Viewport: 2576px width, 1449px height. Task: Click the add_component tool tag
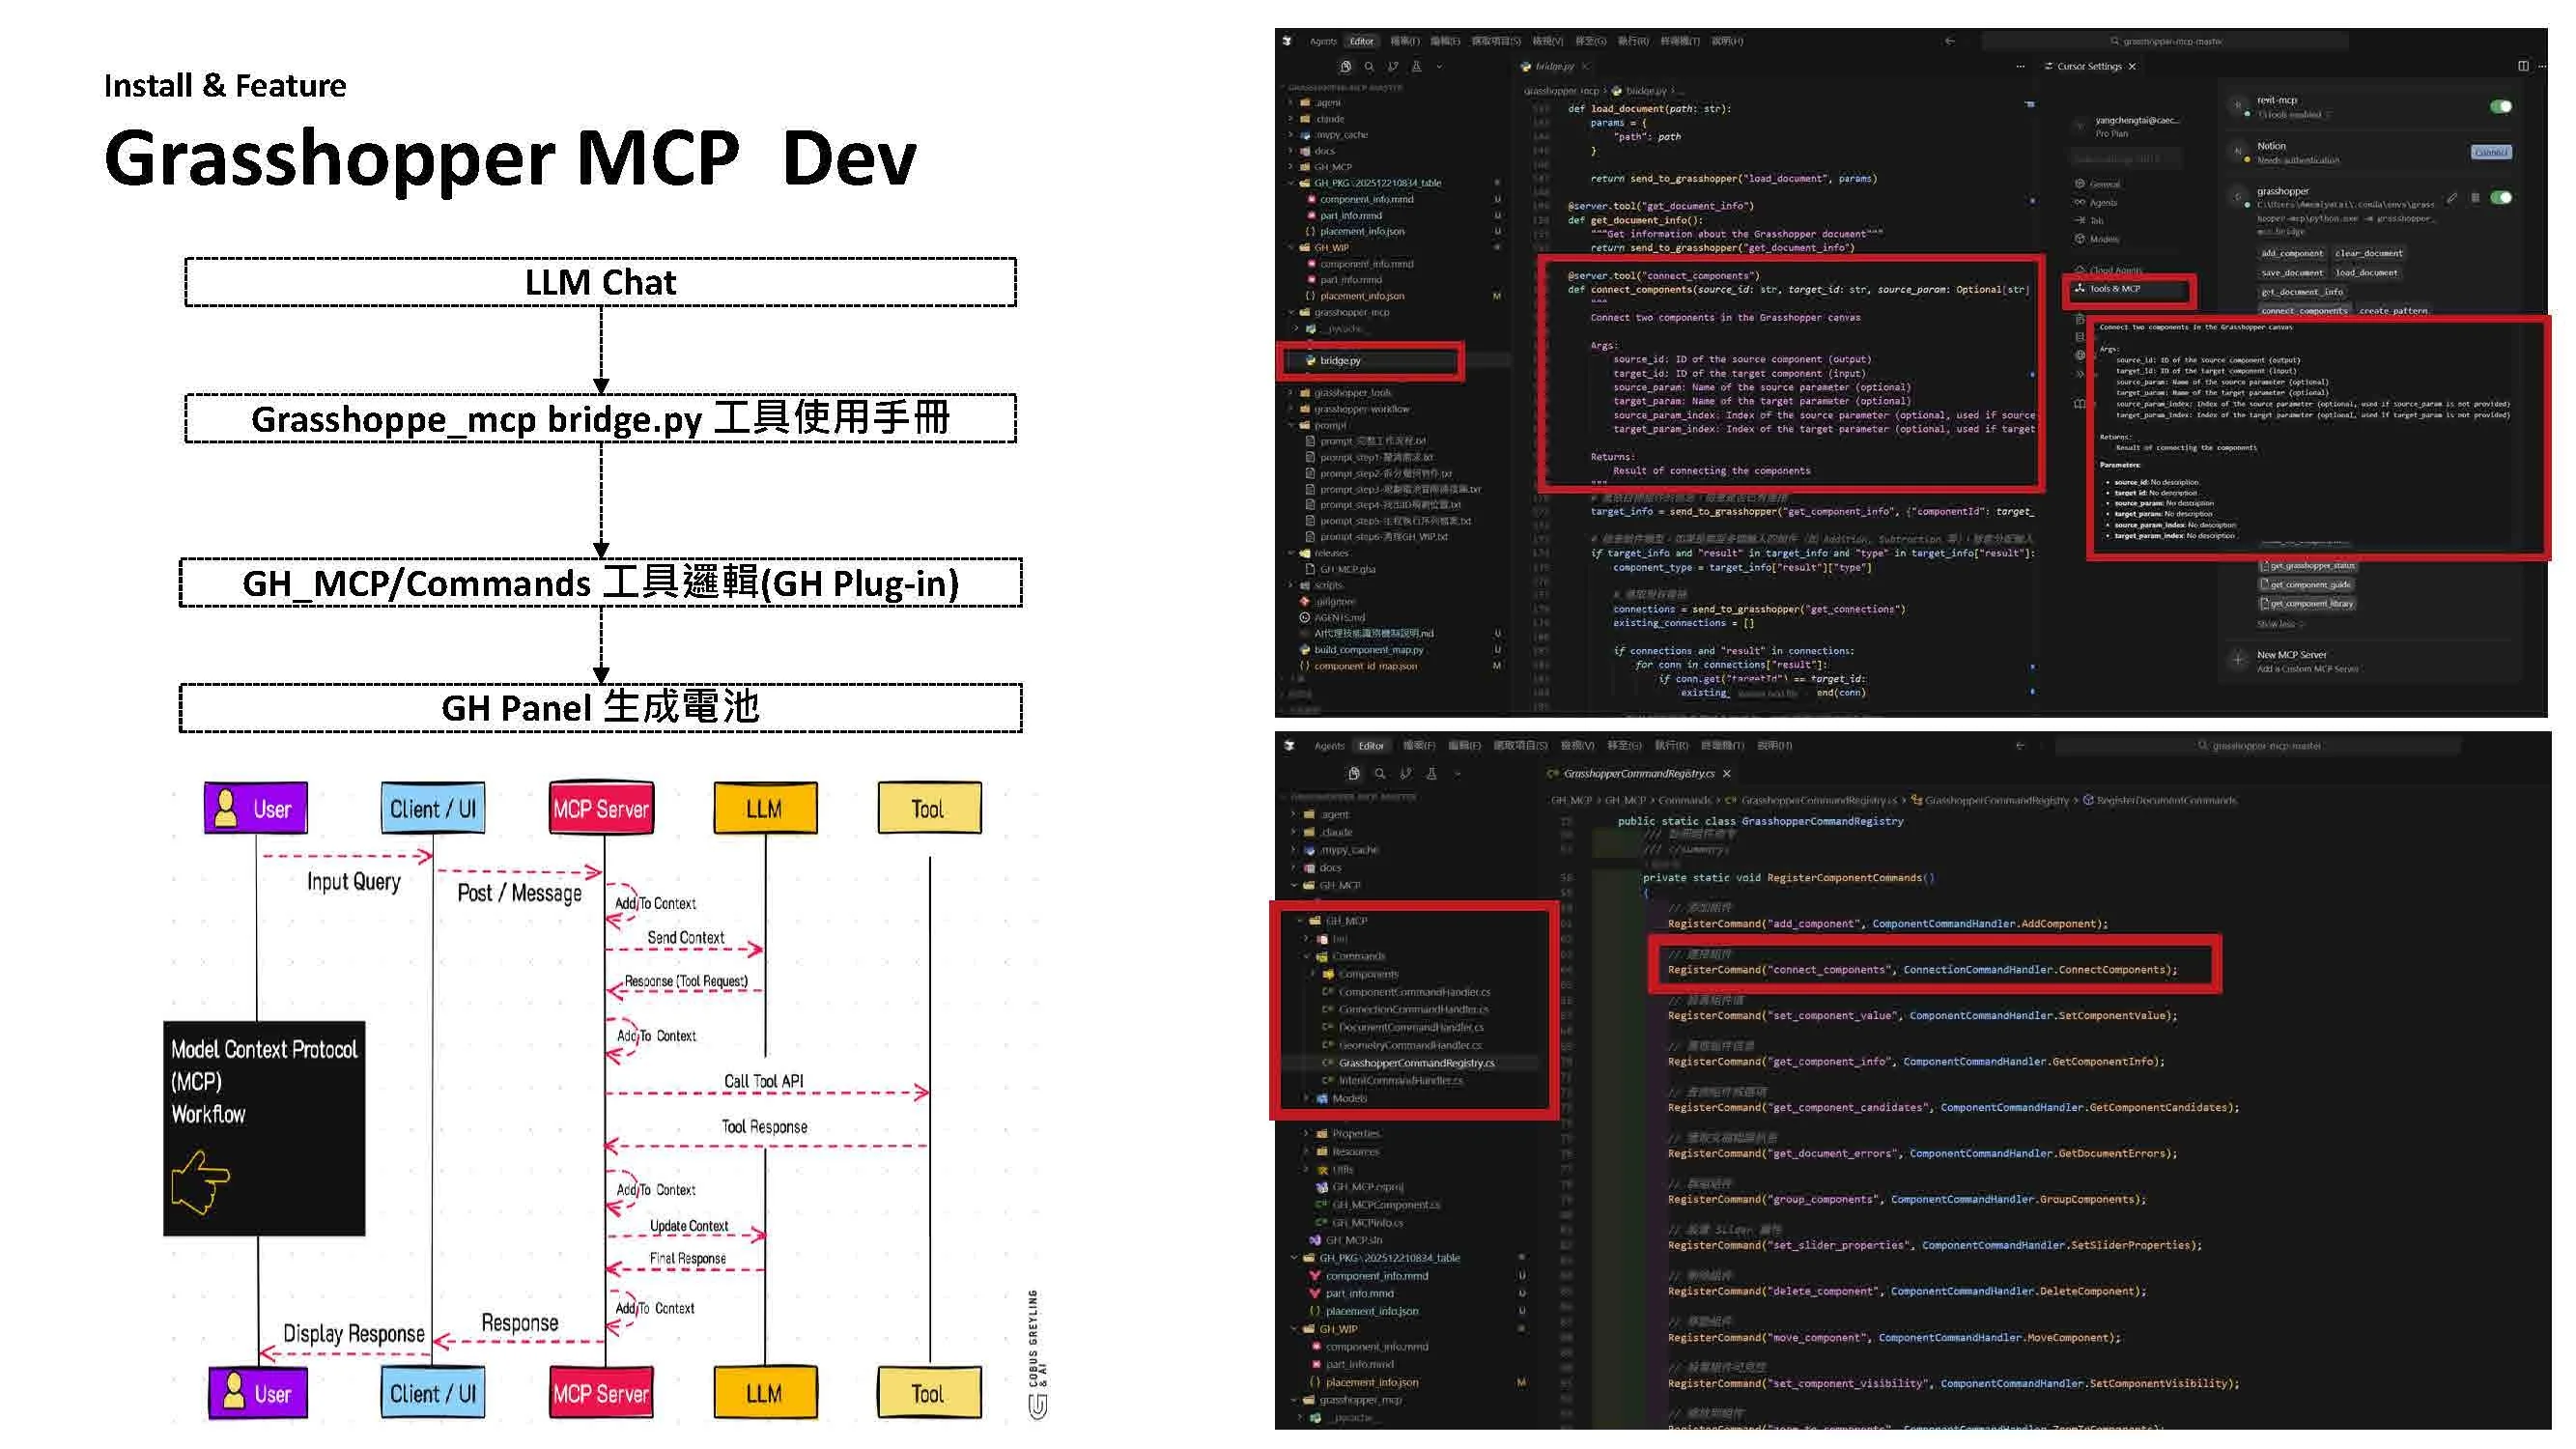coord(2291,254)
